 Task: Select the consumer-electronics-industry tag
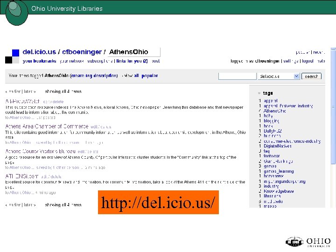(x=292, y=141)
